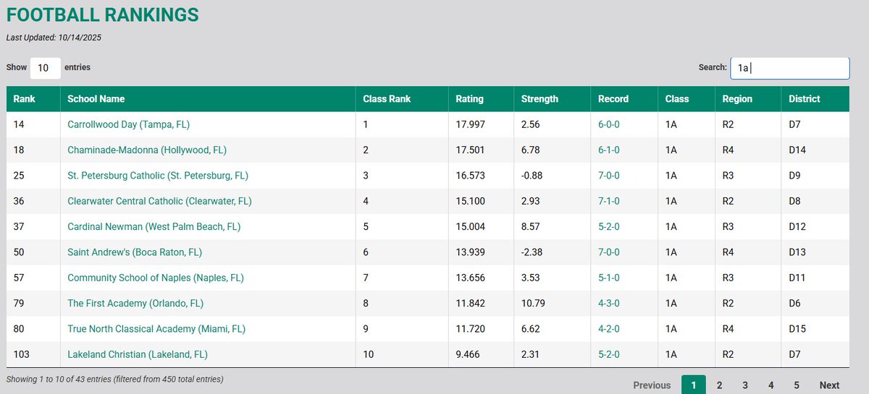This screenshot has height=394, width=869.
Task: Sort by District column header
Action: click(x=815, y=99)
